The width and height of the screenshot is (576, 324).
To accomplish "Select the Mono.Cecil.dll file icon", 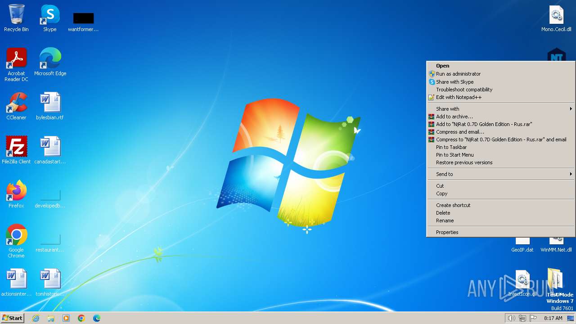I will click(x=556, y=18).
